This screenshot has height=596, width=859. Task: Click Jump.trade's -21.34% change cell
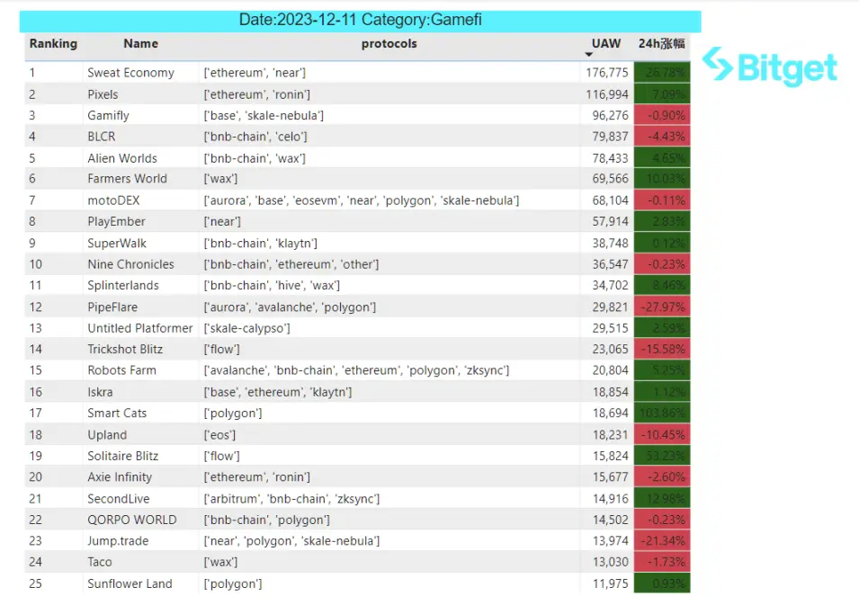tap(662, 541)
